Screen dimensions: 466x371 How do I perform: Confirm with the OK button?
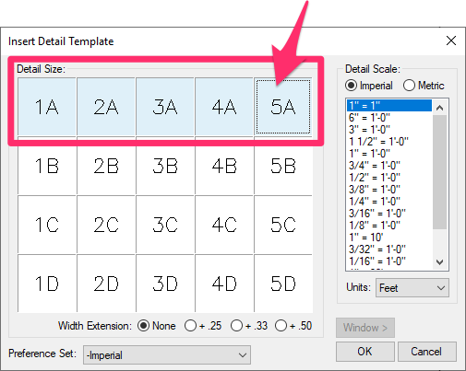pyautogui.click(x=365, y=352)
